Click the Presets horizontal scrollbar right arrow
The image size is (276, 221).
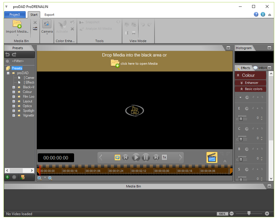(x=32, y=170)
